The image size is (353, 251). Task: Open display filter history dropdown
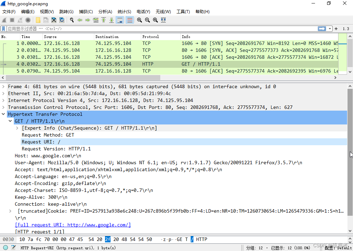(330, 29)
